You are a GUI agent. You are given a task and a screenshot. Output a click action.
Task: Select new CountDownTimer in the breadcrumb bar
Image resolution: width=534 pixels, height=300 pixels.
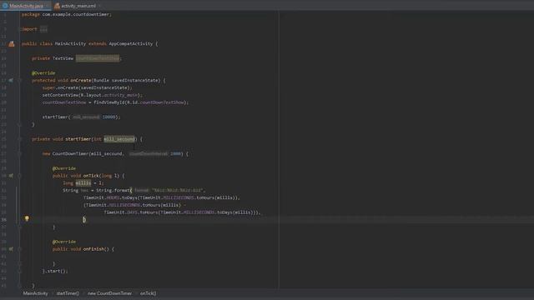(109, 293)
